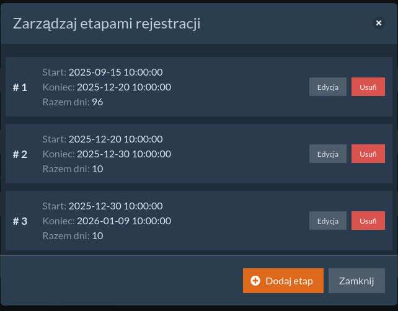Select the # 3 stage label
The width and height of the screenshot is (398, 311).
point(20,221)
